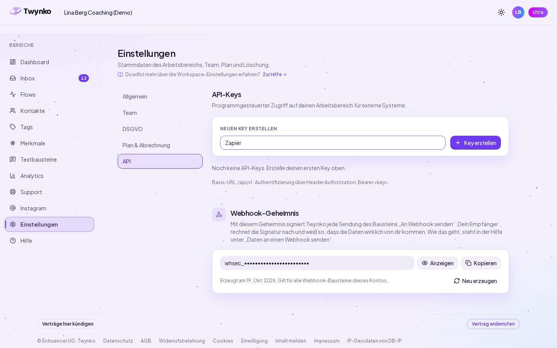Click the Kontakte people icon

click(x=13, y=111)
